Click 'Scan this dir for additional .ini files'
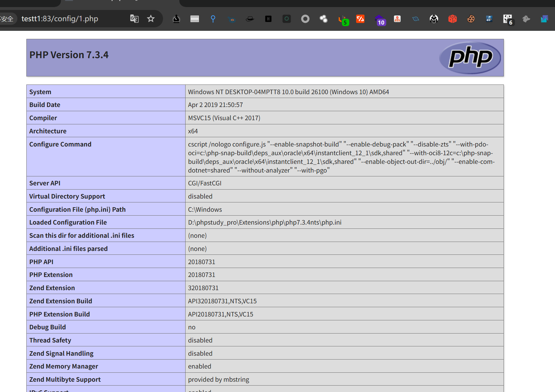This screenshot has width=555, height=392. click(x=82, y=236)
